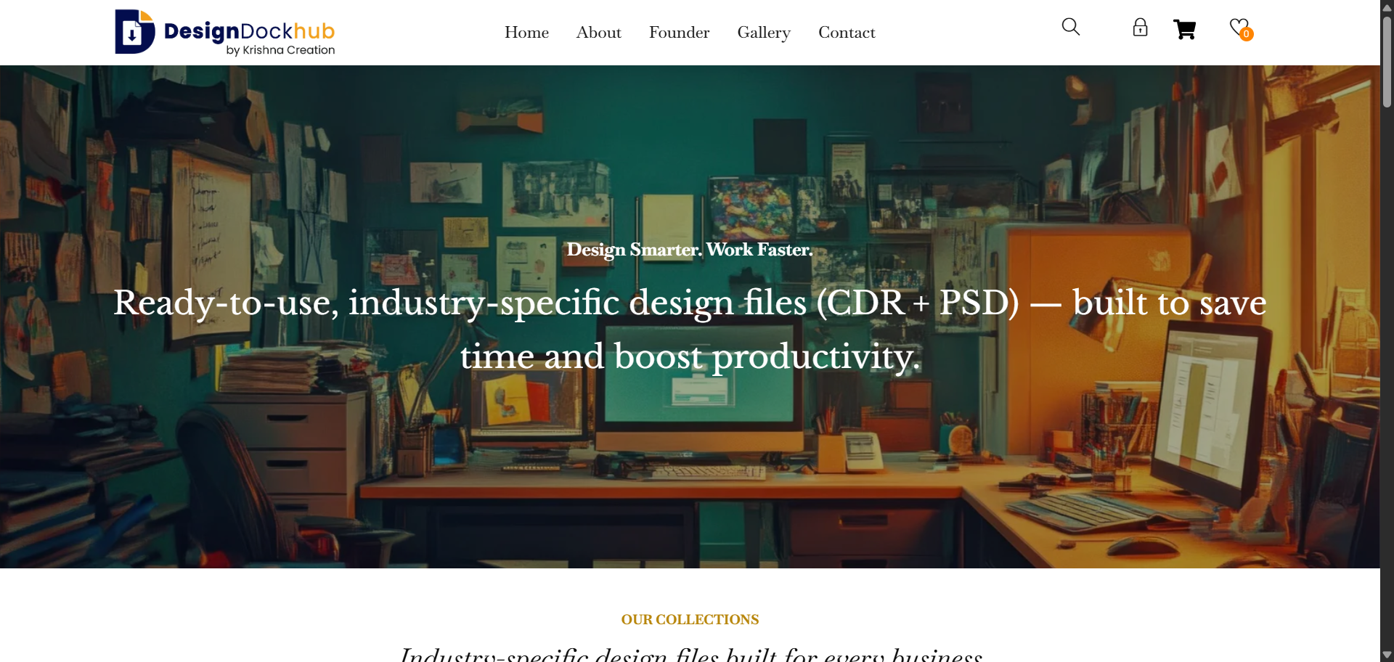This screenshot has width=1394, height=662.
Task: Go to the Home menu item
Action: (x=526, y=33)
